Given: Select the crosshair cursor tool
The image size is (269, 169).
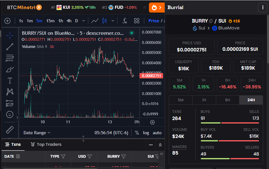Looking at the screenshot, I should (10, 36).
